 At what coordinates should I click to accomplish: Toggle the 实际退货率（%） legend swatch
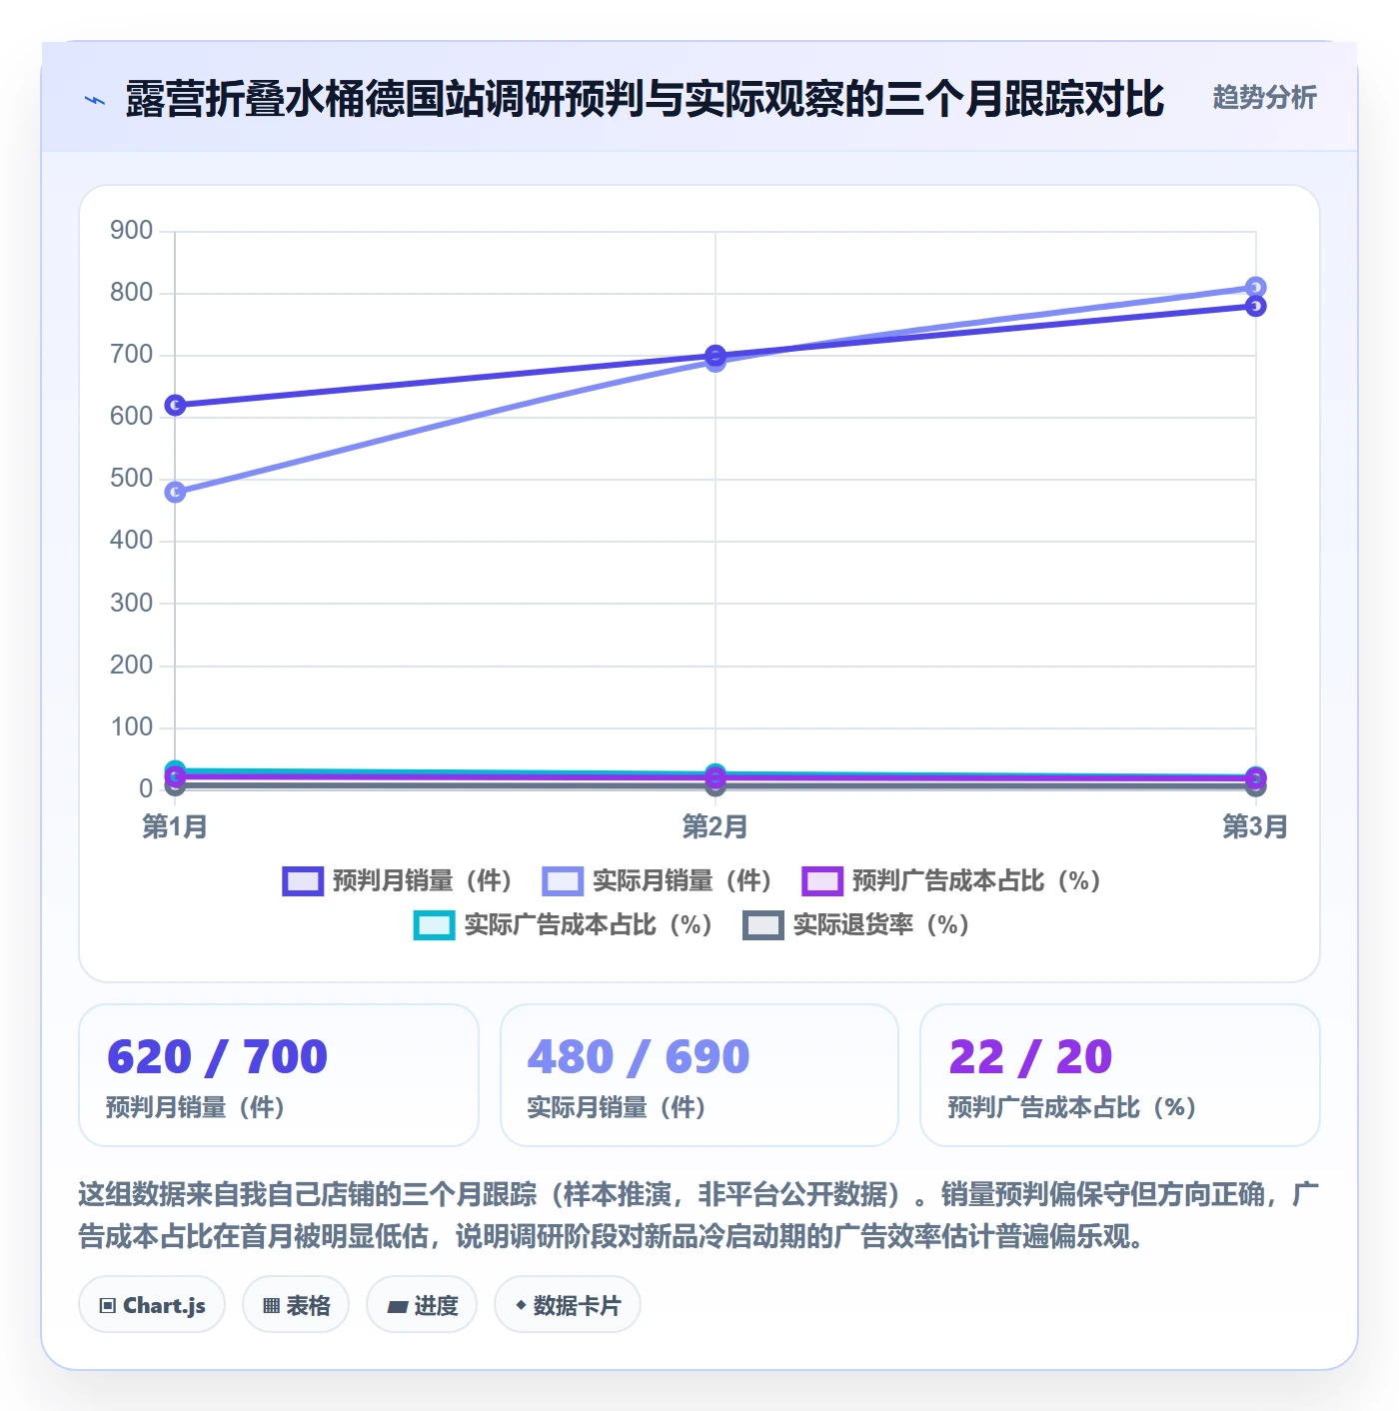pos(763,925)
